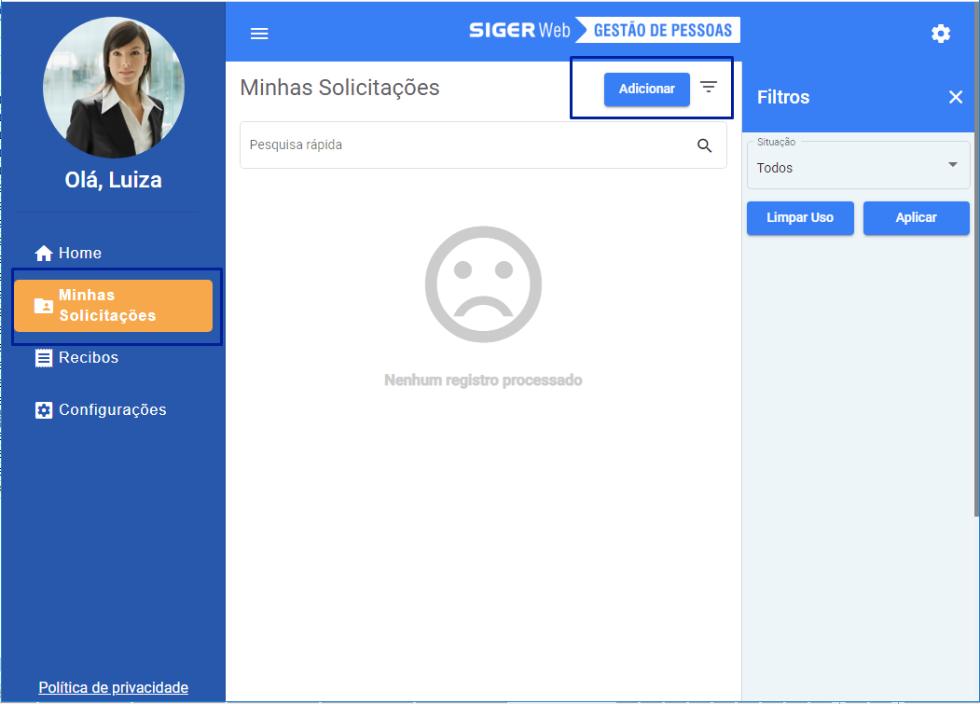Click the magnifier search icon

(704, 145)
